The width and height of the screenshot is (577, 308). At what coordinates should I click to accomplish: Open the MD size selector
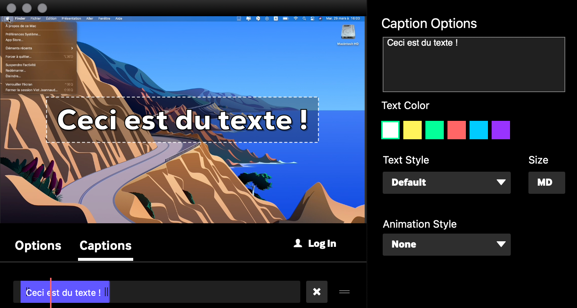[x=546, y=182]
